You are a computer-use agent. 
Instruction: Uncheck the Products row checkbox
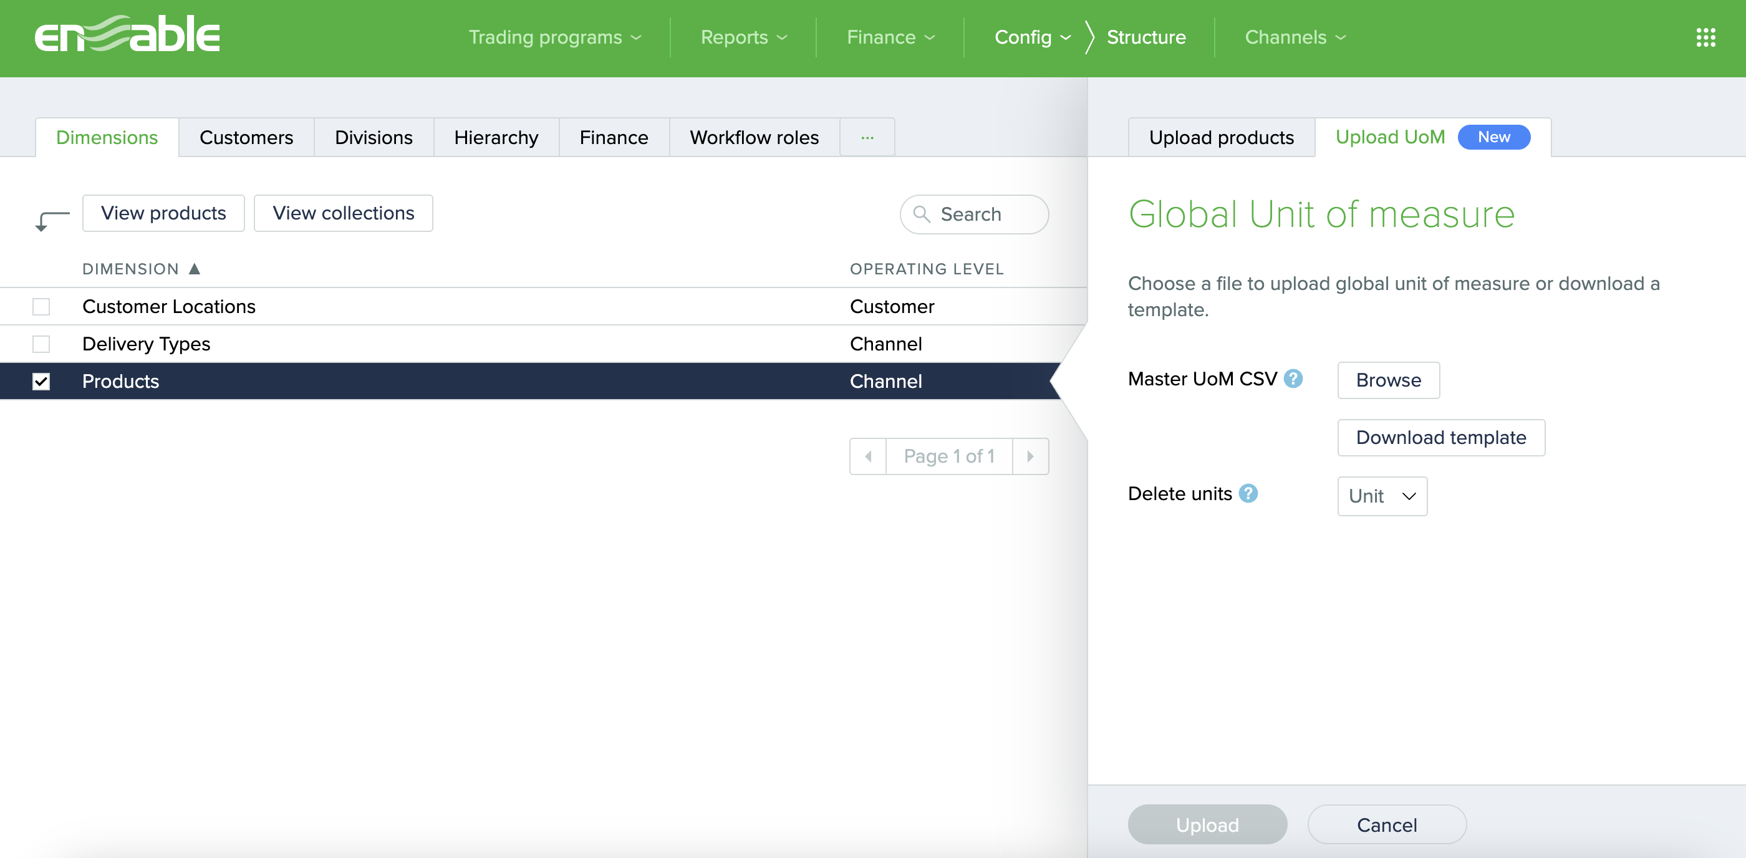click(41, 381)
